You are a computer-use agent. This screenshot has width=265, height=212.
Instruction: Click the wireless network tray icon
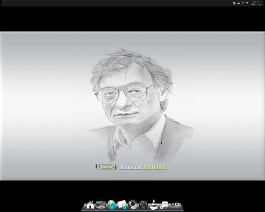point(247,3)
